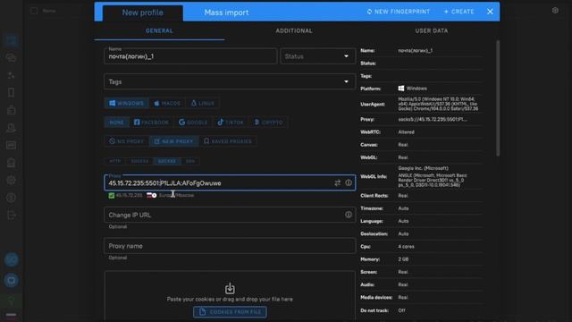Click the 'Altered' WebRTC value
Image resolution: width=572 pixels, height=322 pixels.
406,132
